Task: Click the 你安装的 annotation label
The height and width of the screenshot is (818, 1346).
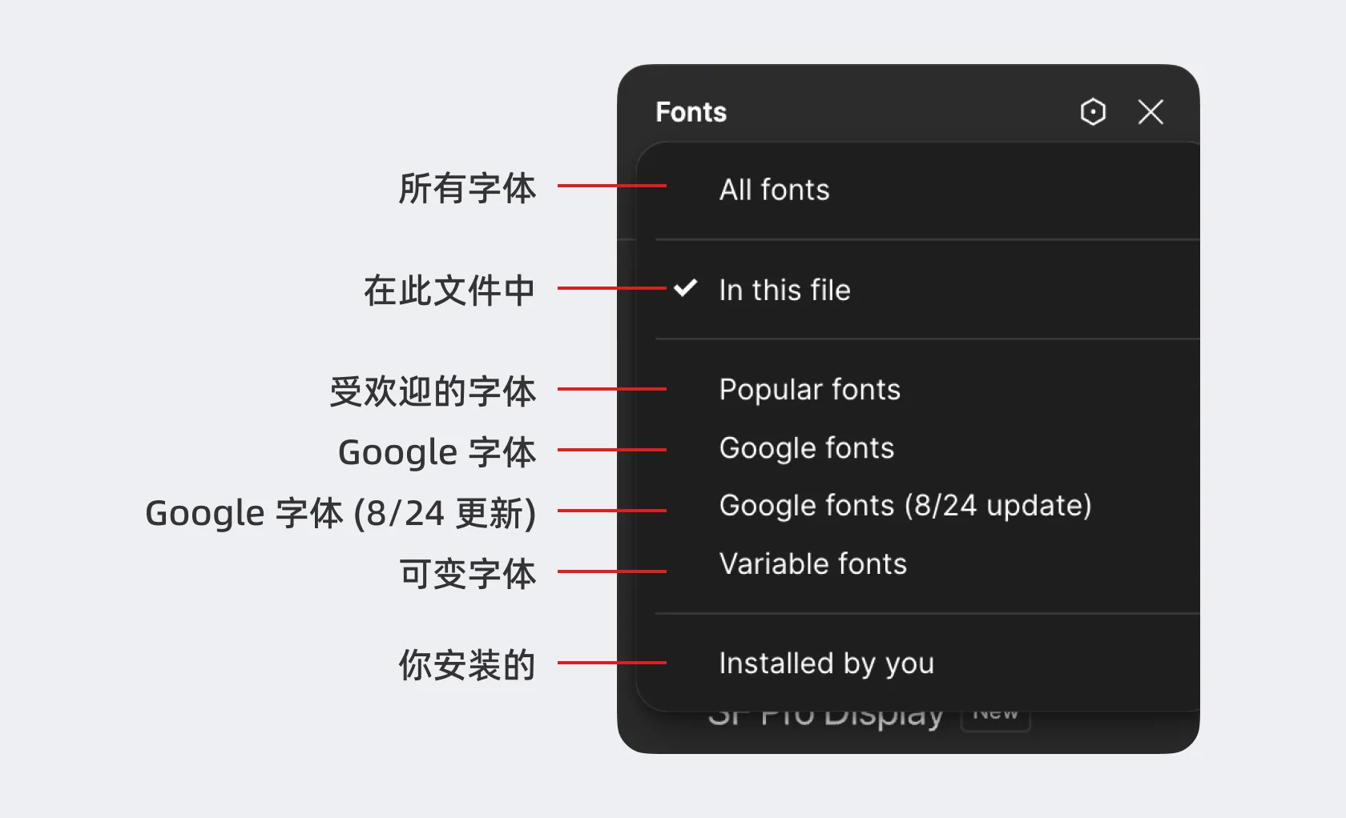Action: (x=467, y=665)
